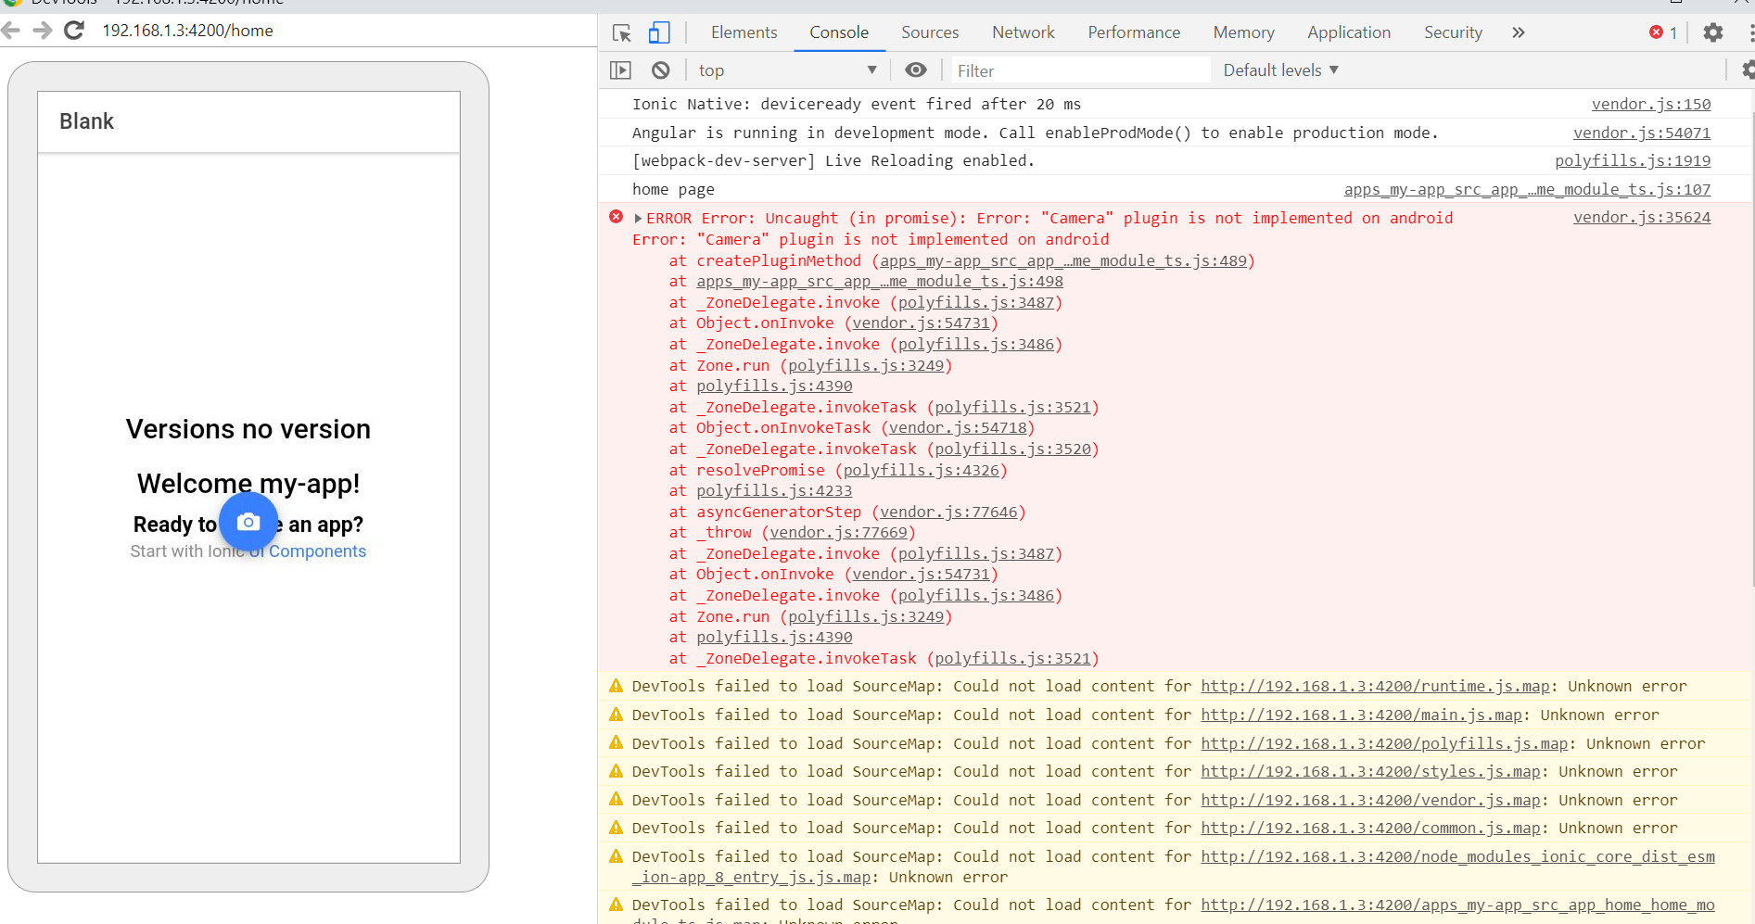Open the polyfills.js.map URL link

tap(1384, 744)
